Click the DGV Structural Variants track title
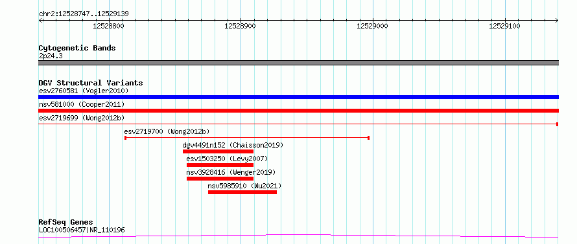Image resolution: width=577 pixels, height=244 pixels. coord(91,83)
